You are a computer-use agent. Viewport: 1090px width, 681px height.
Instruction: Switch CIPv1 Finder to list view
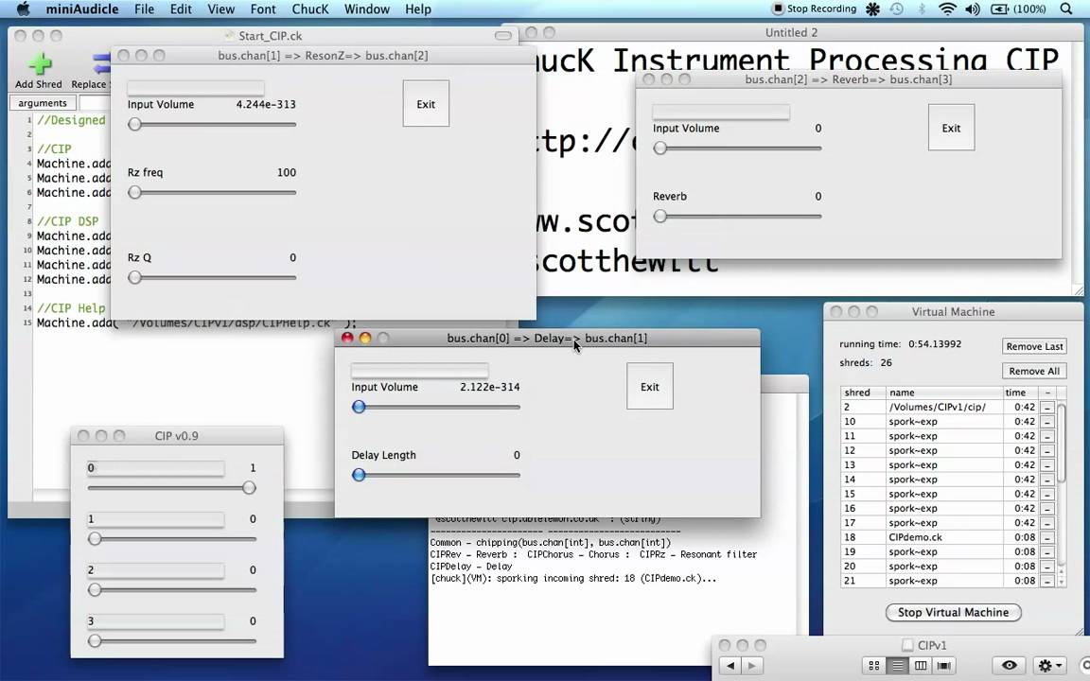click(897, 666)
